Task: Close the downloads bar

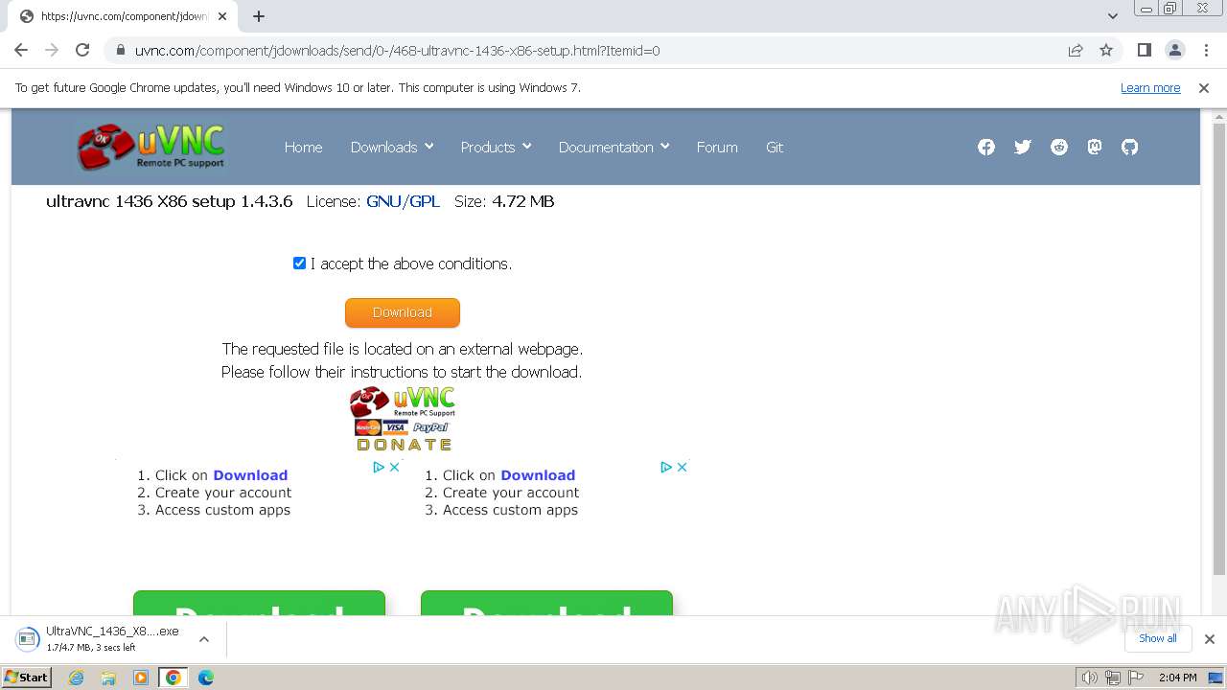Action: point(1210,639)
